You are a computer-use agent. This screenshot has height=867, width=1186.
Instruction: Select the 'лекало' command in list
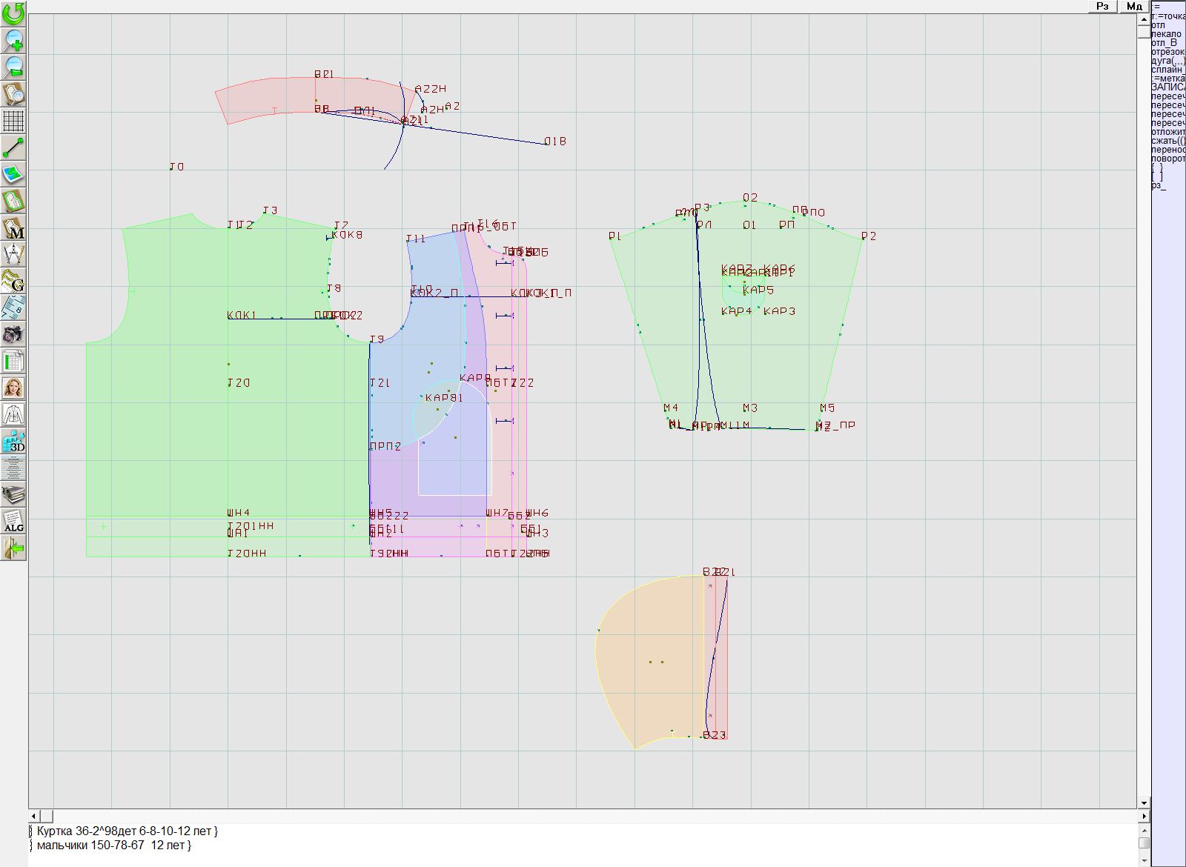tap(1167, 34)
